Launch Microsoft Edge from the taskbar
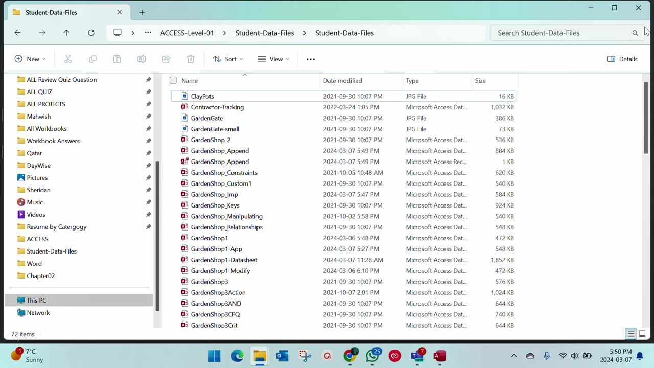The height and width of the screenshot is (368, 654). pos(238,356)
